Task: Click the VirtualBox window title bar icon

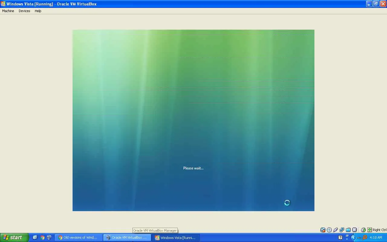Action: pyautogui.click(x=3, y=4)
